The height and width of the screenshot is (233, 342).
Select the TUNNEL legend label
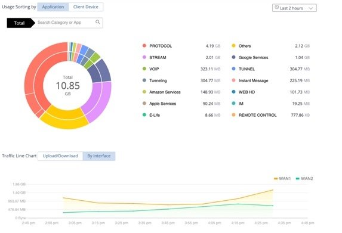247,69
